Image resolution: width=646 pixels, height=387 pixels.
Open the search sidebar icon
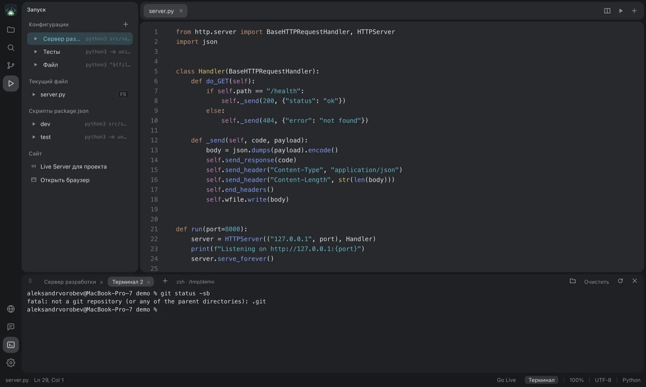11,48
